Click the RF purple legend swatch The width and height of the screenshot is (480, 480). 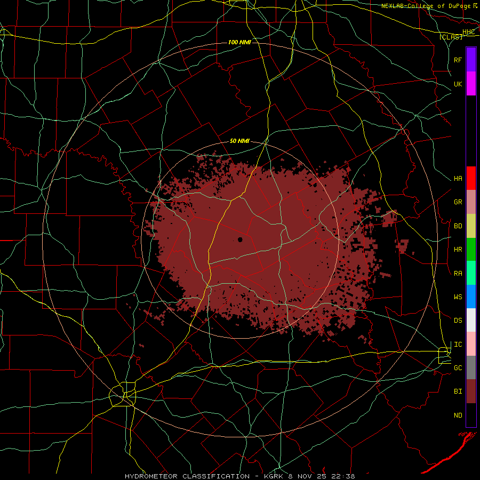[471, 60]
